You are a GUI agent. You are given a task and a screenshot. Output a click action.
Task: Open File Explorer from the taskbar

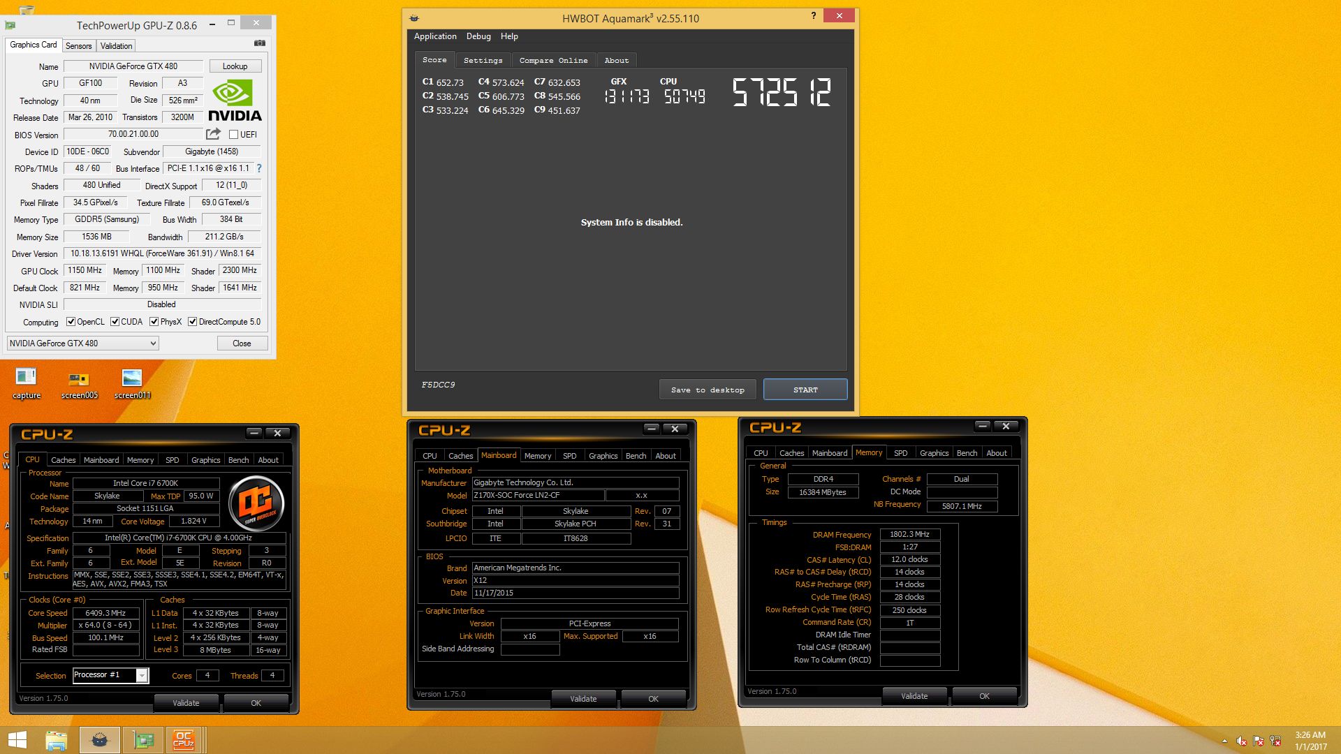(56, 740)
